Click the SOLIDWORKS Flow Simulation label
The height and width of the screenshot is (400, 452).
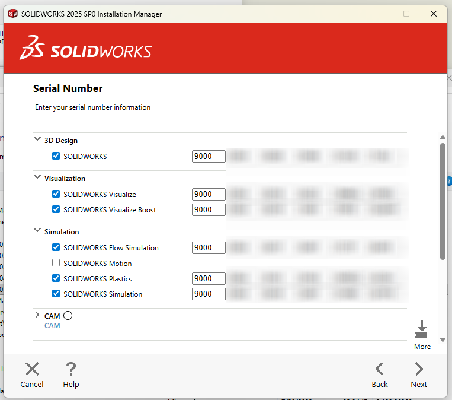[111, 248]
